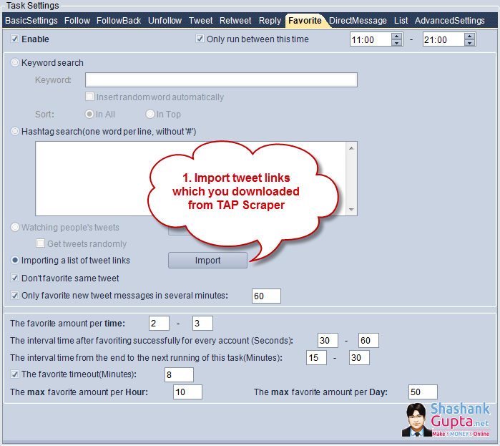Toggle The favorite timeout checkbox
The image size is (500, 446).
(14, 374)
